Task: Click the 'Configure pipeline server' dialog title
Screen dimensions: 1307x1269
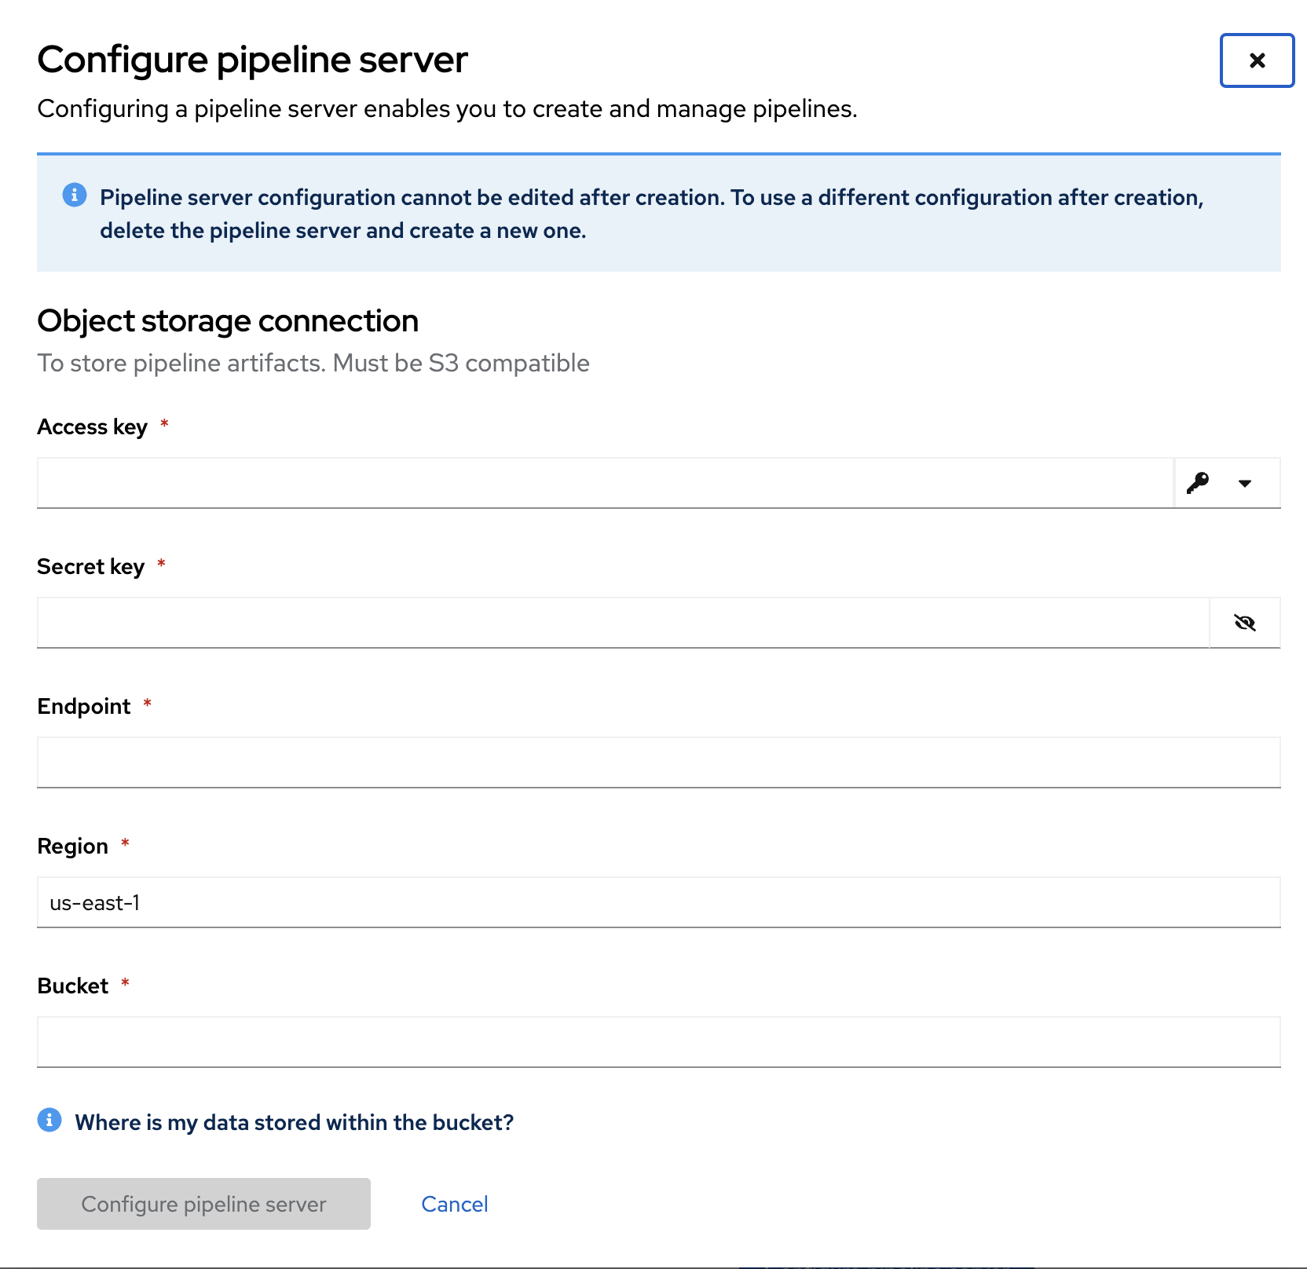Action: coord(252,60)
